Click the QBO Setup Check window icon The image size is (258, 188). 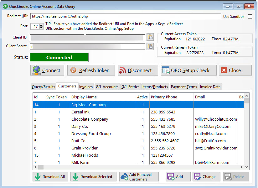click(x=166, y=70)
